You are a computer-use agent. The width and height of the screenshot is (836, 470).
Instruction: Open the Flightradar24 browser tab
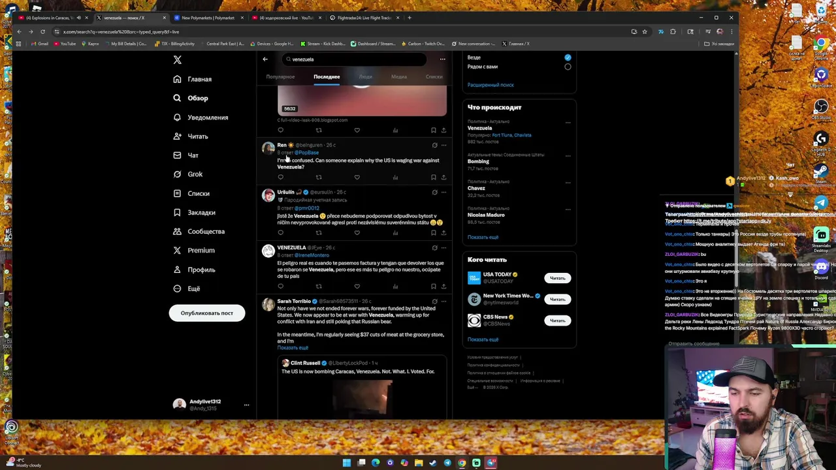tap(364, 18)
